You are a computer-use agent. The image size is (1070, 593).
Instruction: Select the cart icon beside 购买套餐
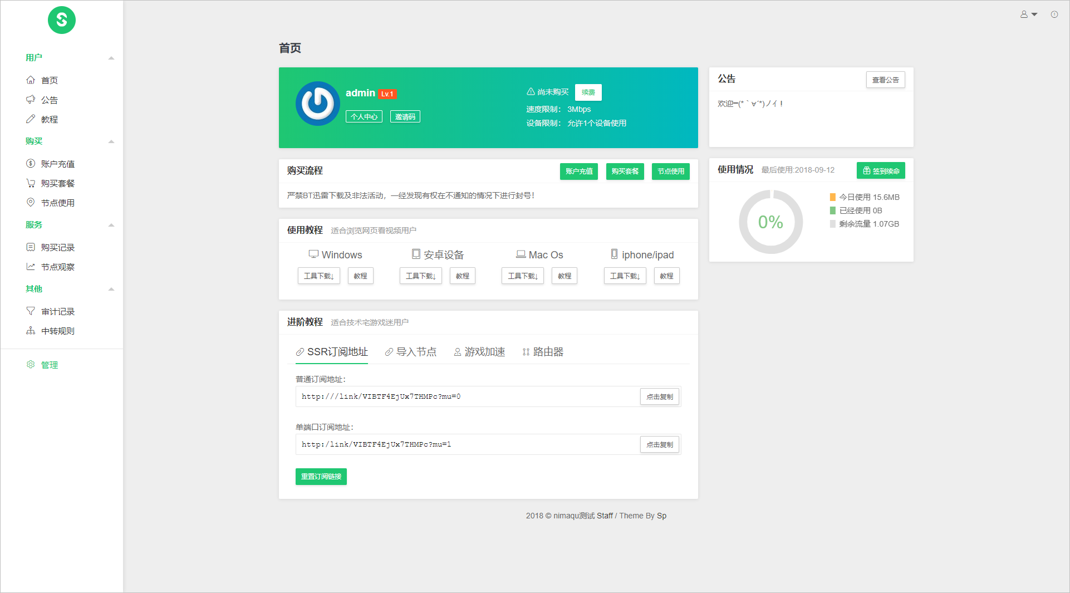tap(31, 183)
